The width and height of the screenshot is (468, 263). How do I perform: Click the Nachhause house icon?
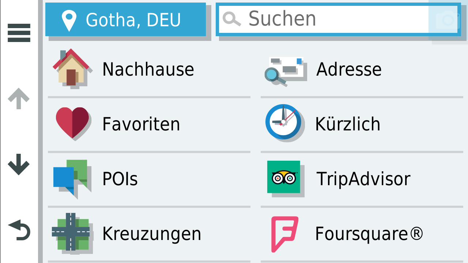[x=71, y=68]
